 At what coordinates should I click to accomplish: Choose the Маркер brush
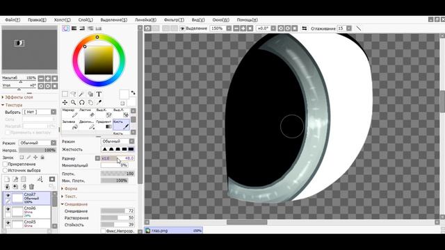click(x=70, y=112)
